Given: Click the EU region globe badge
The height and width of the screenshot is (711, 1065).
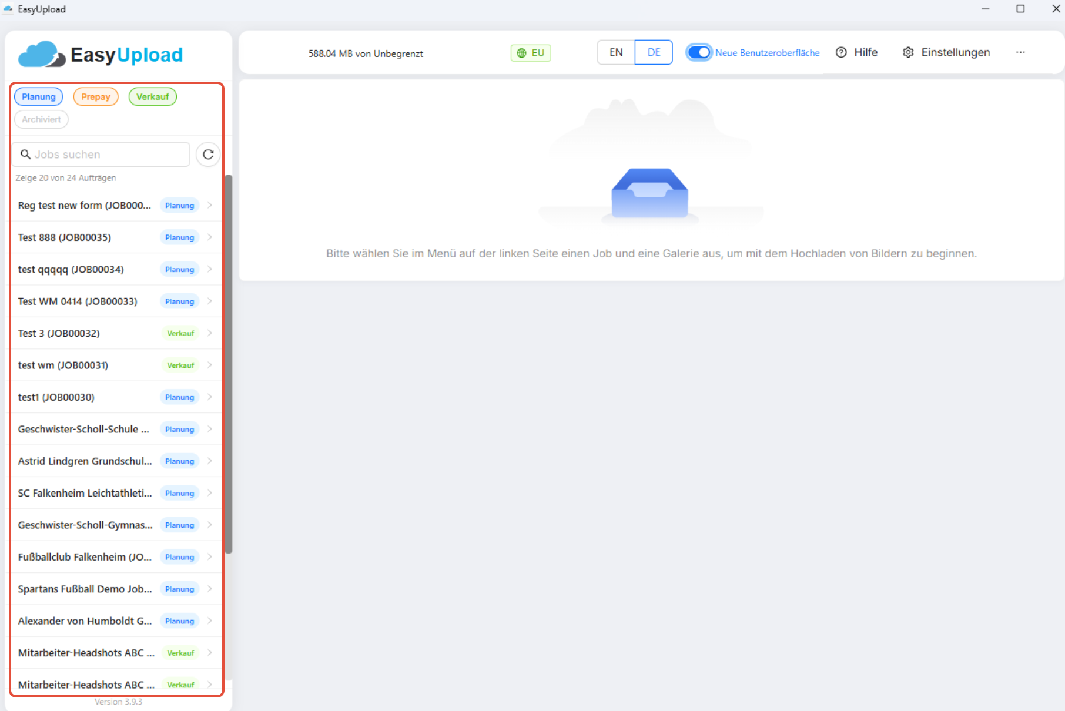Looking at the screenshot, I should (531, 53).
